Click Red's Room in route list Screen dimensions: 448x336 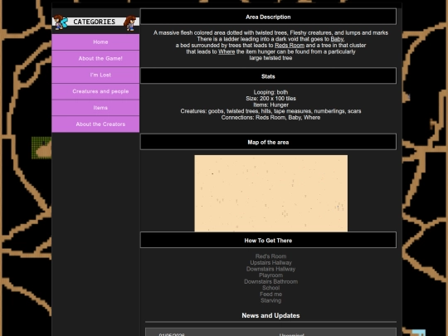270,256
